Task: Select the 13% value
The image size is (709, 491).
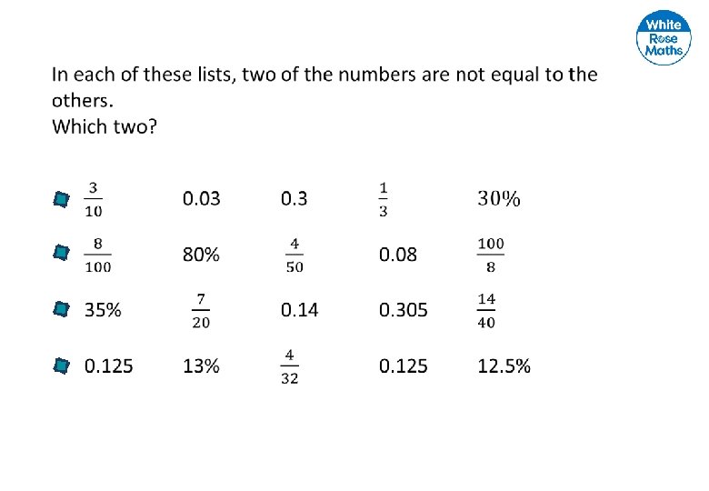Action: (x=201, y=366)
